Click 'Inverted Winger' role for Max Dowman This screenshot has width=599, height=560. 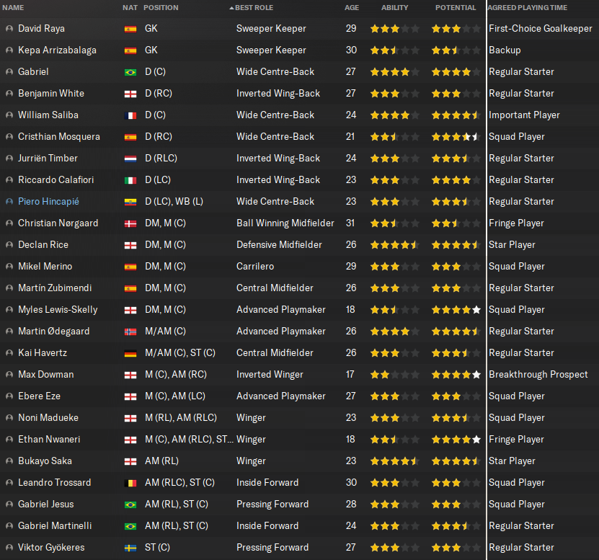click(270, 375)
